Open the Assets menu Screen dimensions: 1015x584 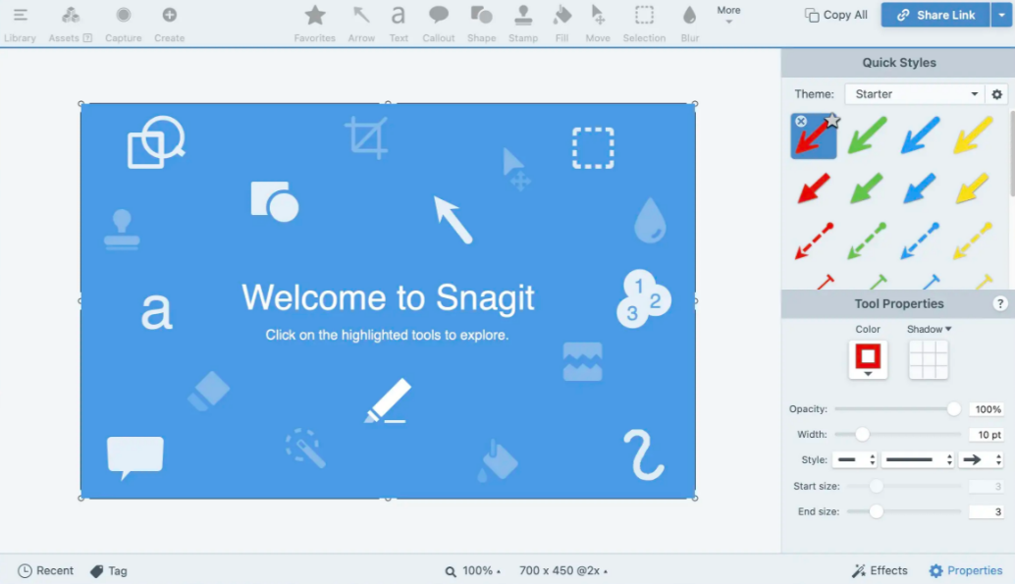coord(70,24)
